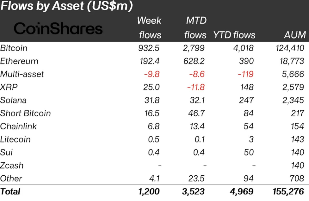The width and height of the screenshot is (309, 201).
Task: Click the AUM column header
Action: pyautogui.click(x=295, y=35)
